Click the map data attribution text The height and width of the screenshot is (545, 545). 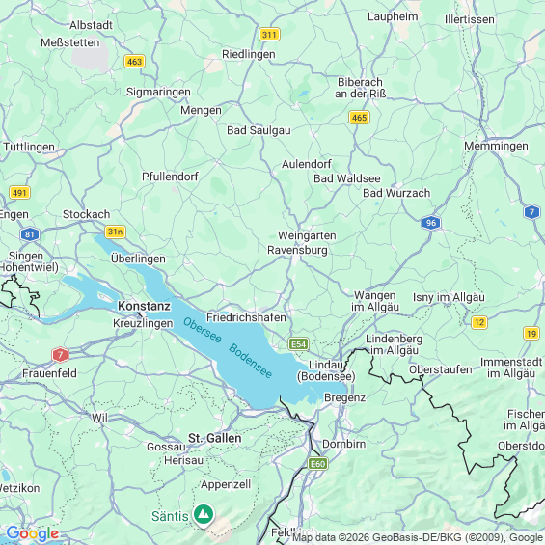tap(418, 537)
